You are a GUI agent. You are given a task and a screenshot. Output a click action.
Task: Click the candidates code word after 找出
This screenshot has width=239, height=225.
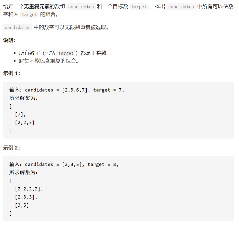181,7
